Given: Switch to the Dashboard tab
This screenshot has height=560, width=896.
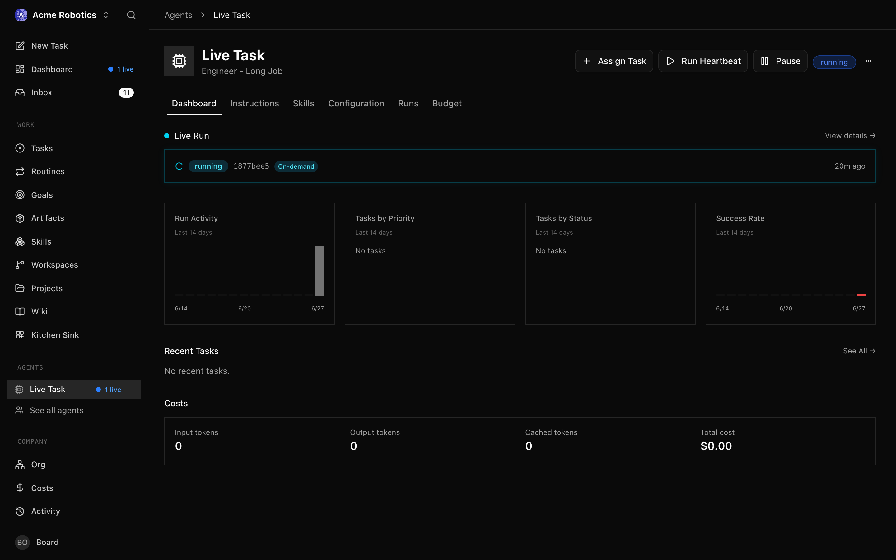Looking at the screenshot, I should (194, 103).
